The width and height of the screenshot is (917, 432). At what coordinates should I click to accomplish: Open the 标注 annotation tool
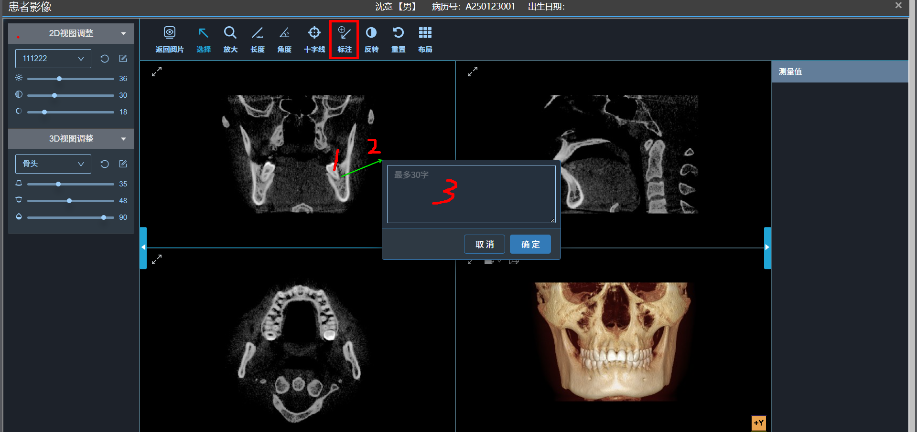click(x=344, y=39)
